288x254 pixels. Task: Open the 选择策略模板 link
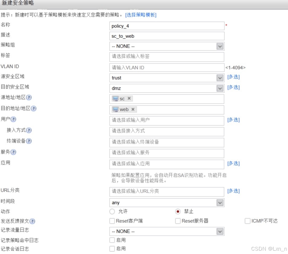tap(141, 15)
